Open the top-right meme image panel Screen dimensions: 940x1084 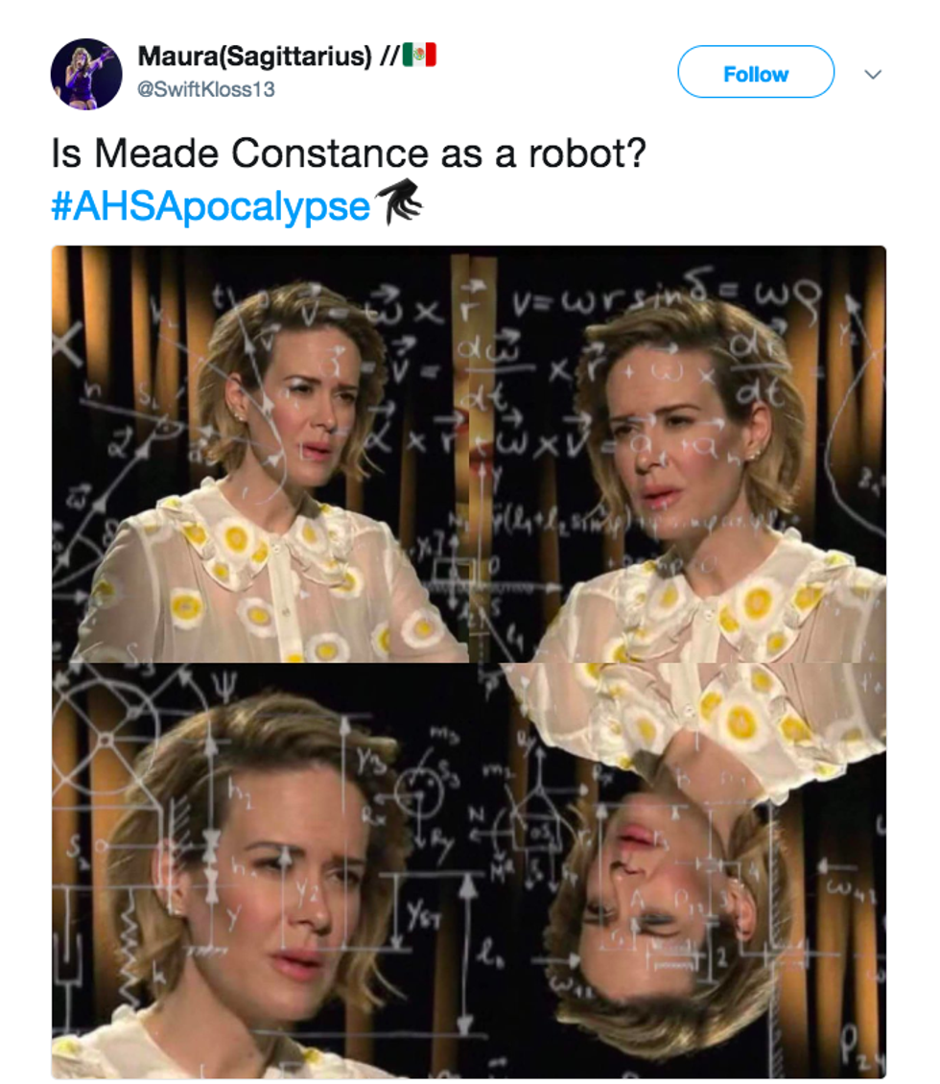[678, 454]
